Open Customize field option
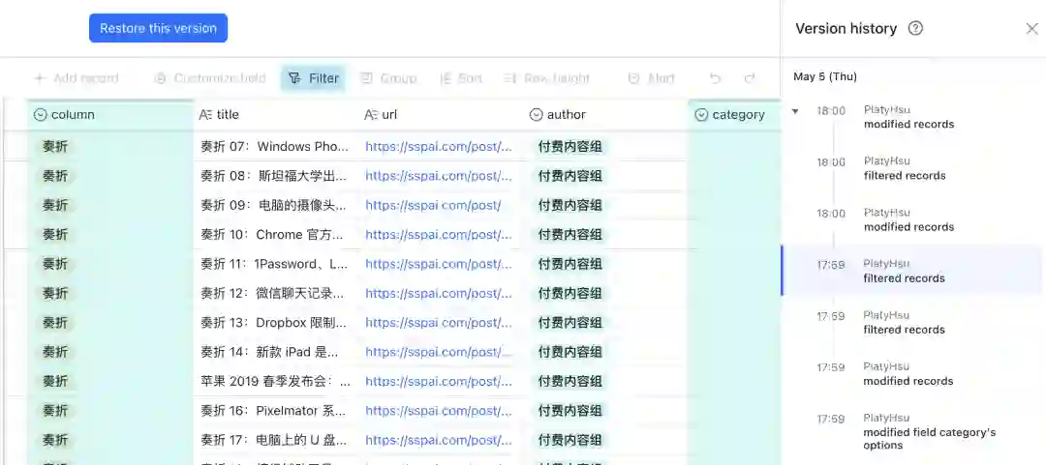Screen dimensions: 1046x465 209,78
